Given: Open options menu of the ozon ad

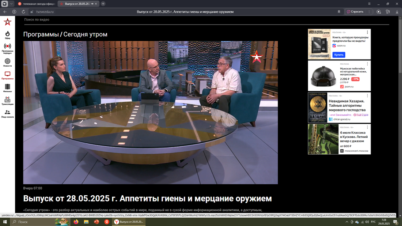Looking at the screenshot, I should point(367,32).
